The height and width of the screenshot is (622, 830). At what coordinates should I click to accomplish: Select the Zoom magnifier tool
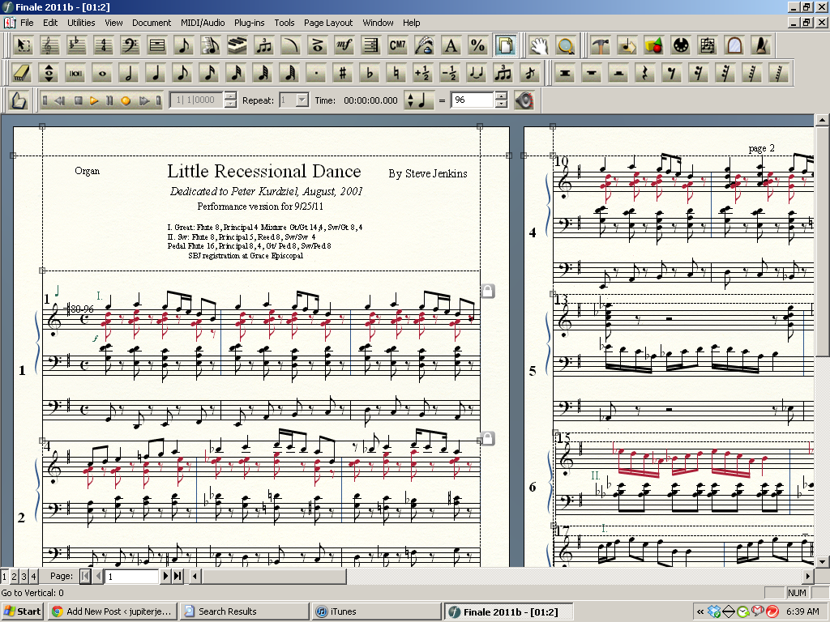565,46
